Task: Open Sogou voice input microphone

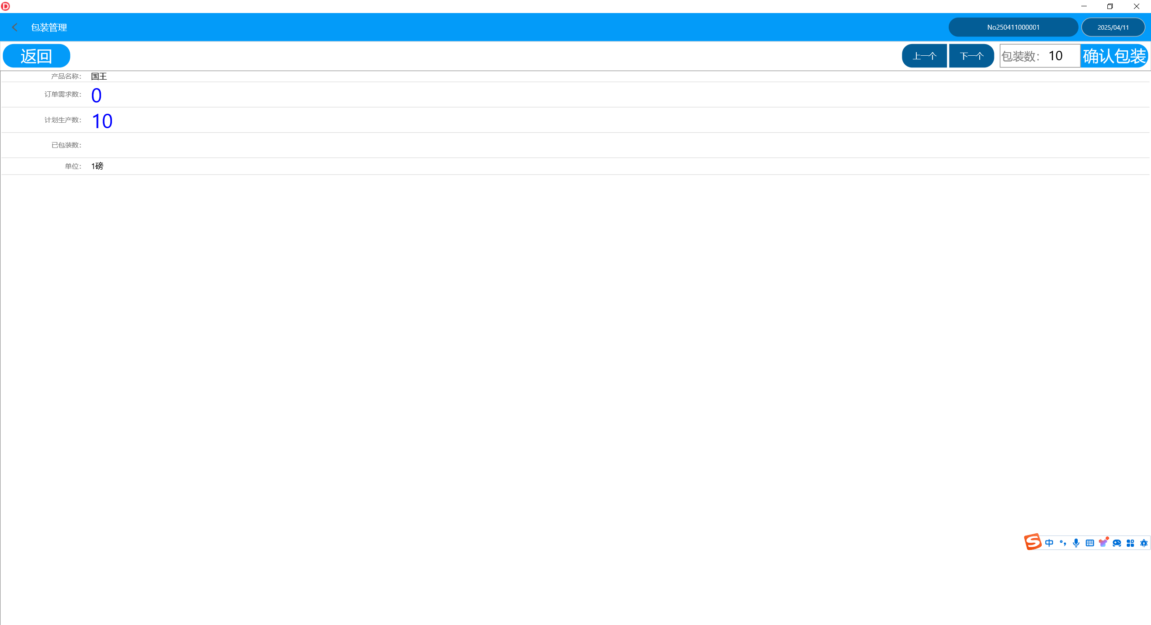Action: pyautogui.click(x=1076, y=543)
